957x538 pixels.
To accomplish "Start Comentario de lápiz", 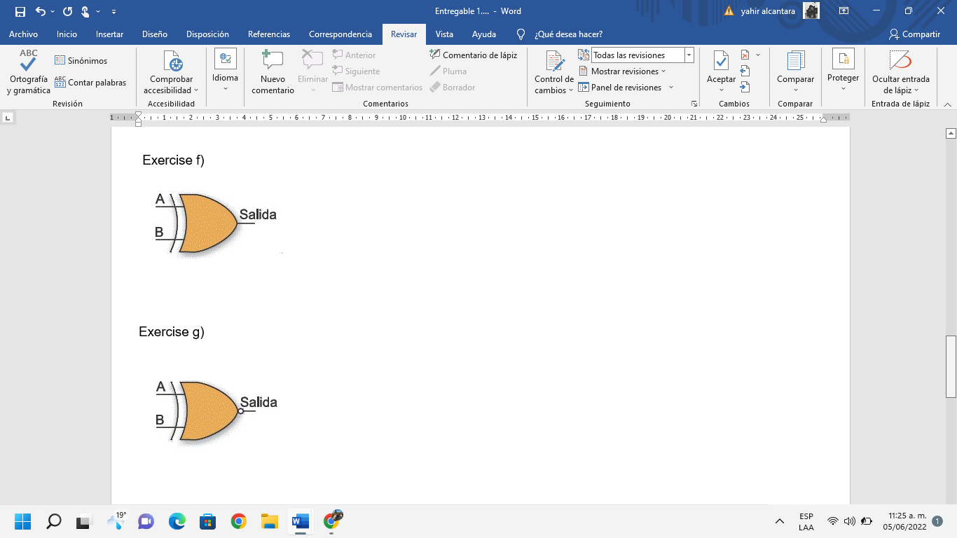I will pos(473,55).
